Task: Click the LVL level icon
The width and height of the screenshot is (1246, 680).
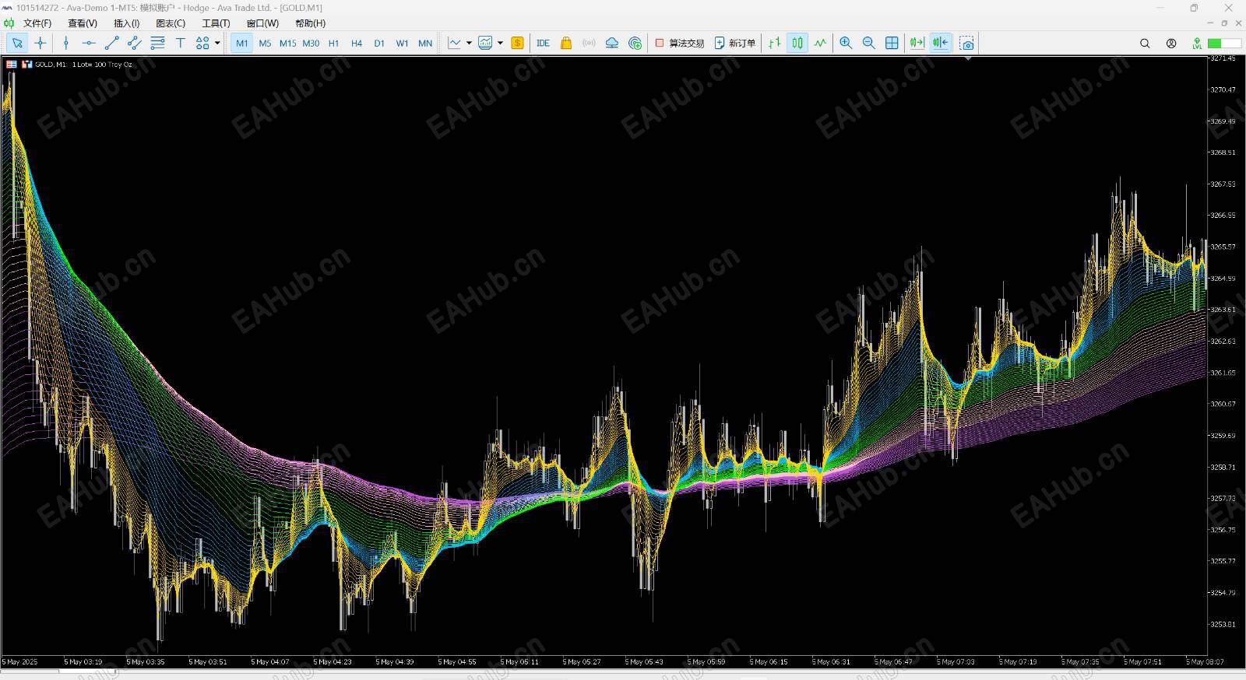Action: (1197, 44)
